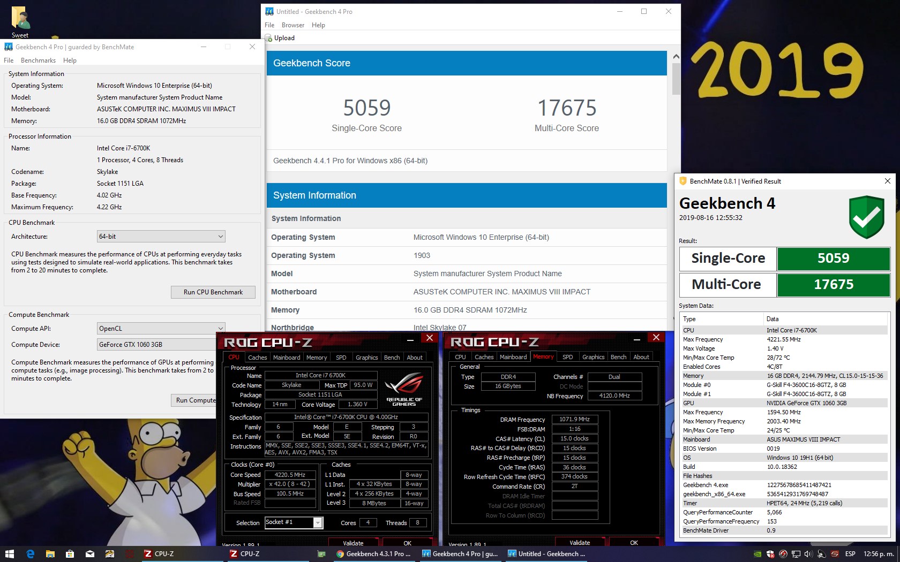Click the red grid app taskbar icon

[x=129, y=554]
